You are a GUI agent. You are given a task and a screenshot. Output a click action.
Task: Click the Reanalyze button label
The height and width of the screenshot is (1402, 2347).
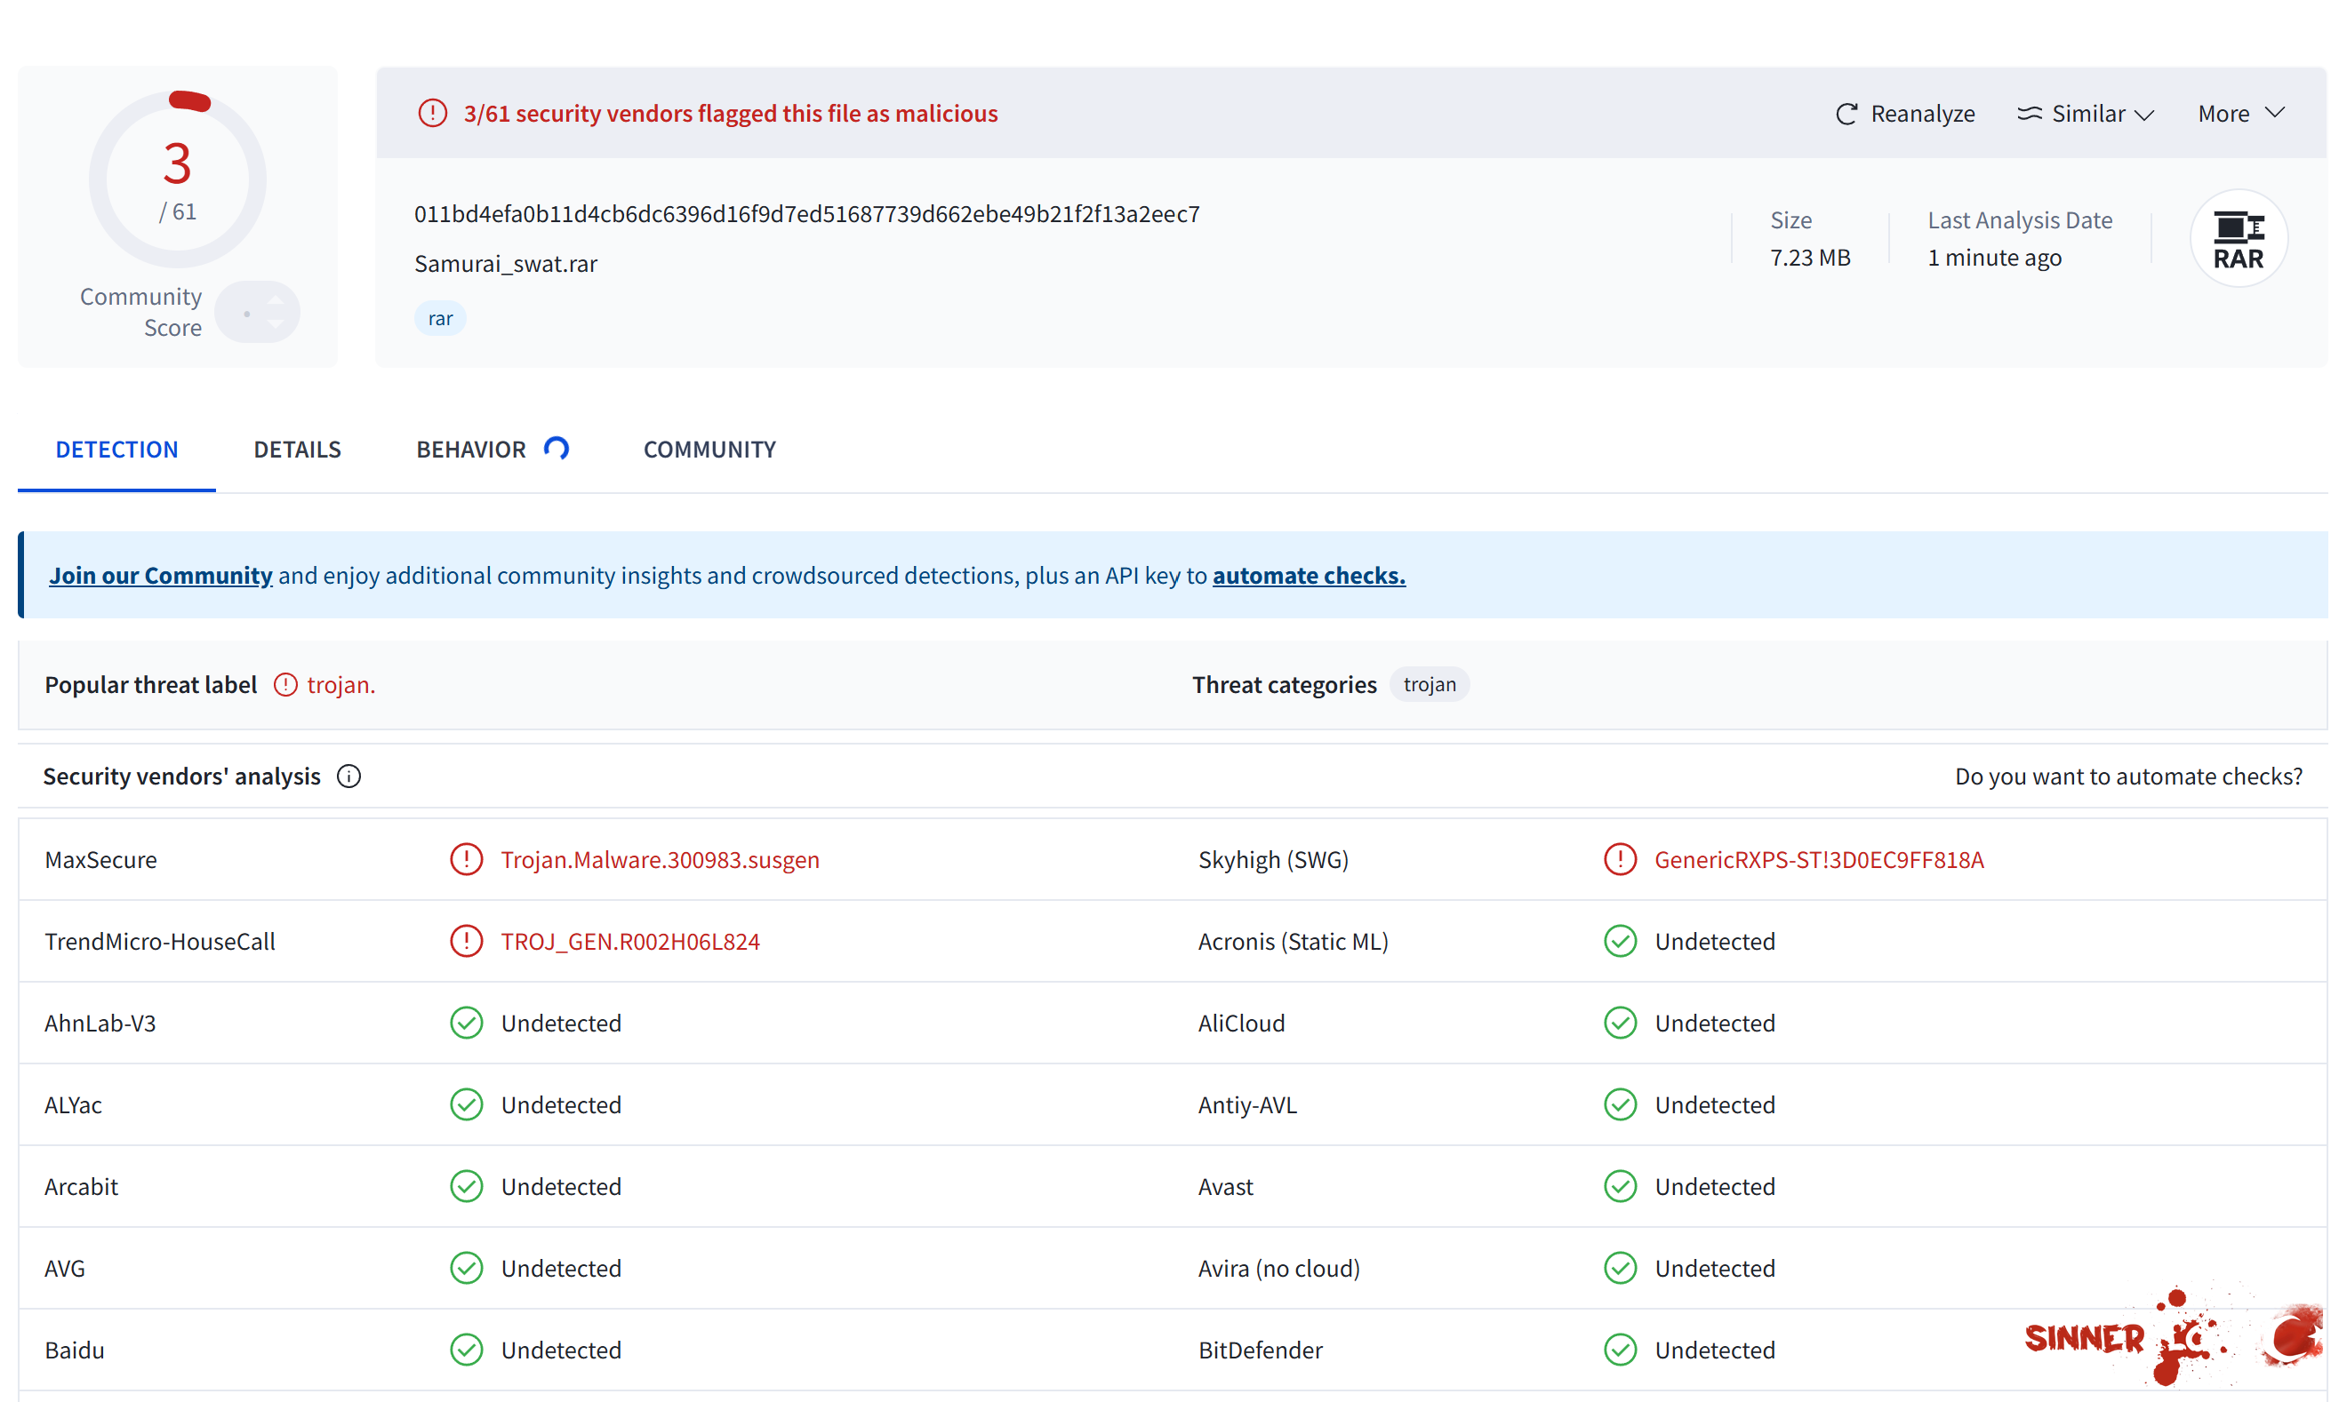click(x=1922, y=115)
